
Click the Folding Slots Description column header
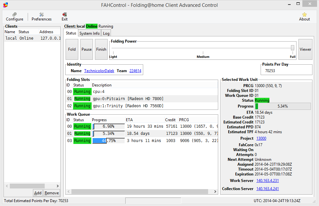pos(154,85)
